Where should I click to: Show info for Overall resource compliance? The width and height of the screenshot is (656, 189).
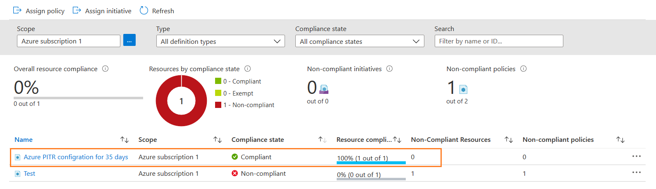pos(105,69)
